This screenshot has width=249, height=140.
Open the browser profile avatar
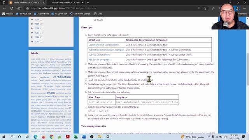click(238, 8)
